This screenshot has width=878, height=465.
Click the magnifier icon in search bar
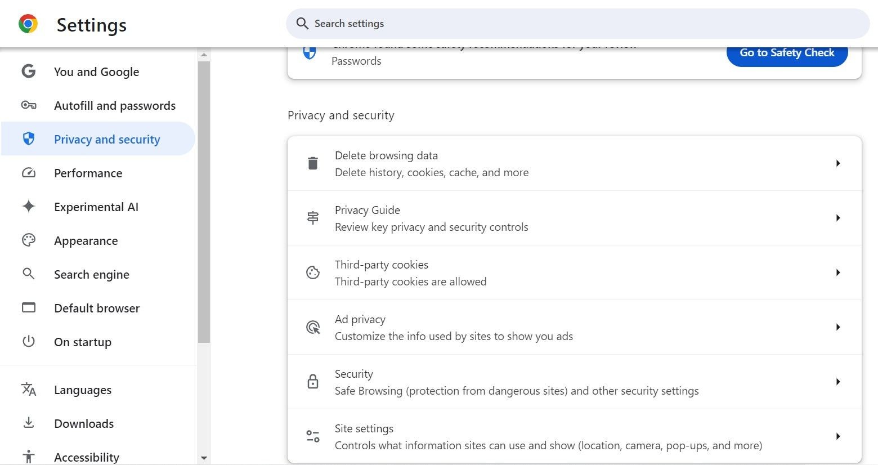pos(302,24)
